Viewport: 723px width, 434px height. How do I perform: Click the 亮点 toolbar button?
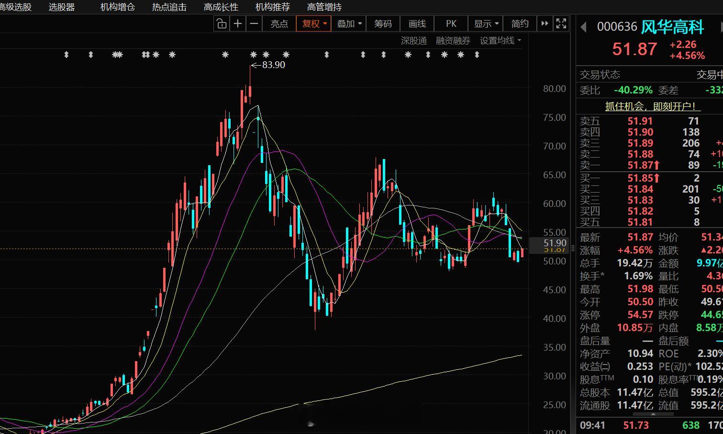[x=279, y=23]
